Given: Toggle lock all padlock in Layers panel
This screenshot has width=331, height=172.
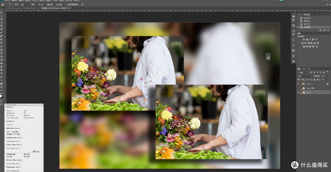Looking at the screenshot, I should tap(314, 80).
